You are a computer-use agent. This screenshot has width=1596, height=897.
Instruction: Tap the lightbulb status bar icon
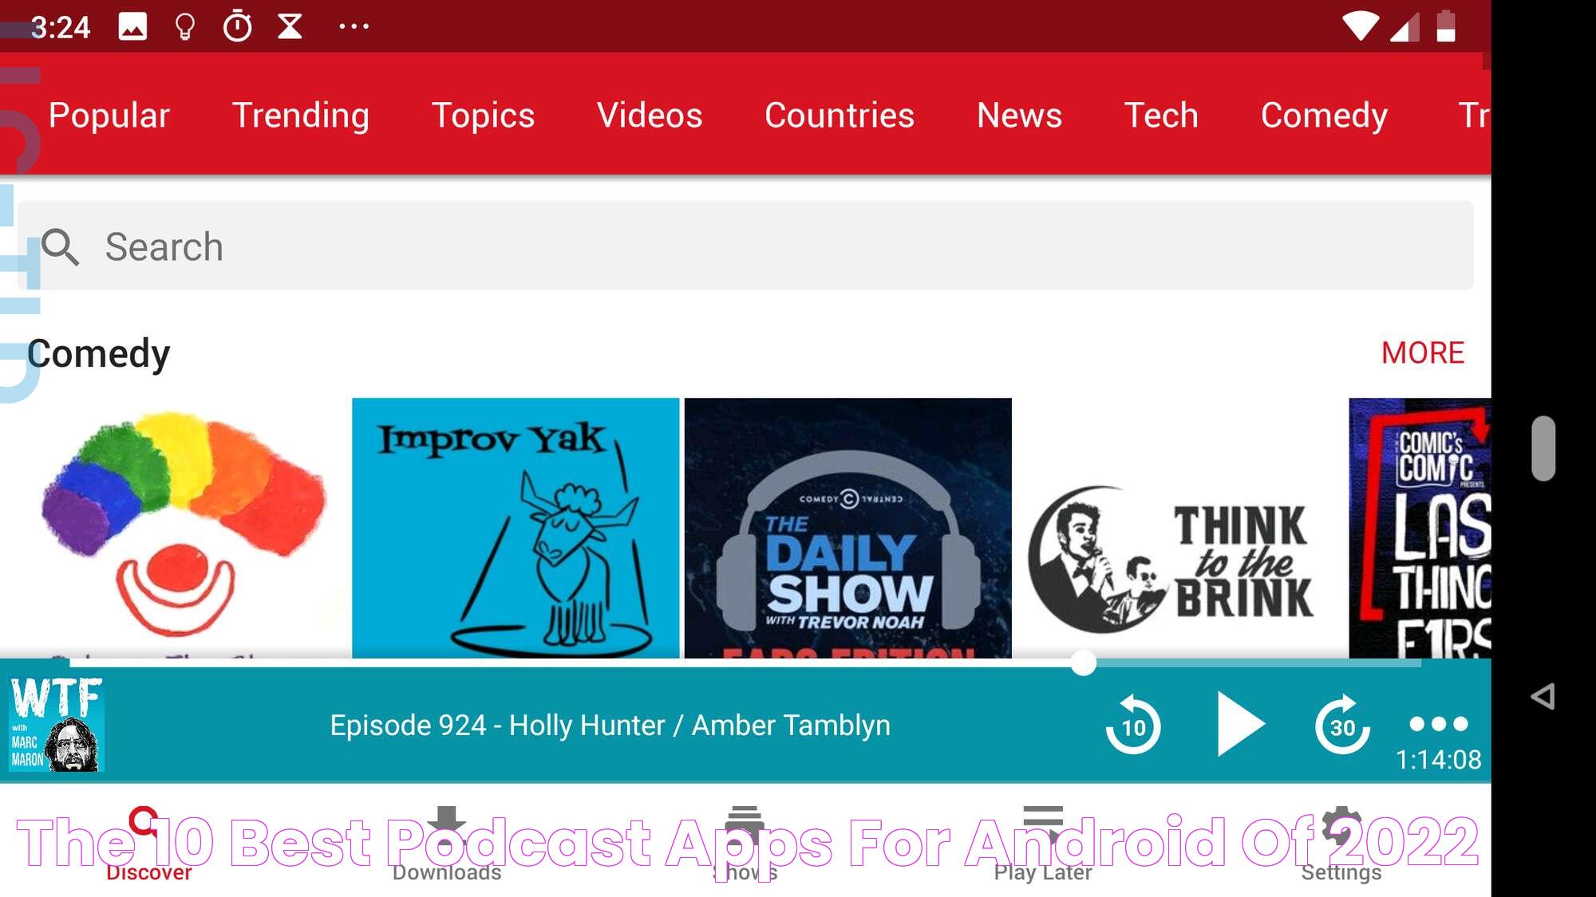pos(185,26)
